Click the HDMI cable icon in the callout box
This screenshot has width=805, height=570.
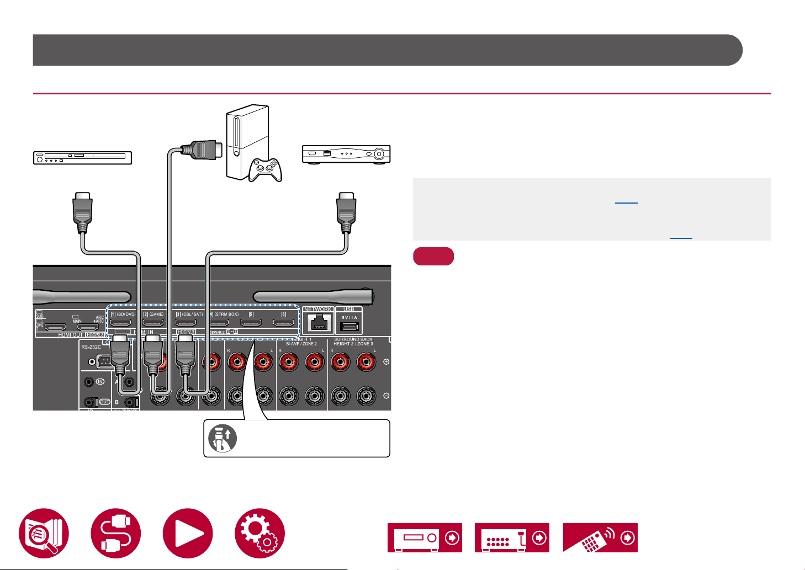click(x=223, y=439)
